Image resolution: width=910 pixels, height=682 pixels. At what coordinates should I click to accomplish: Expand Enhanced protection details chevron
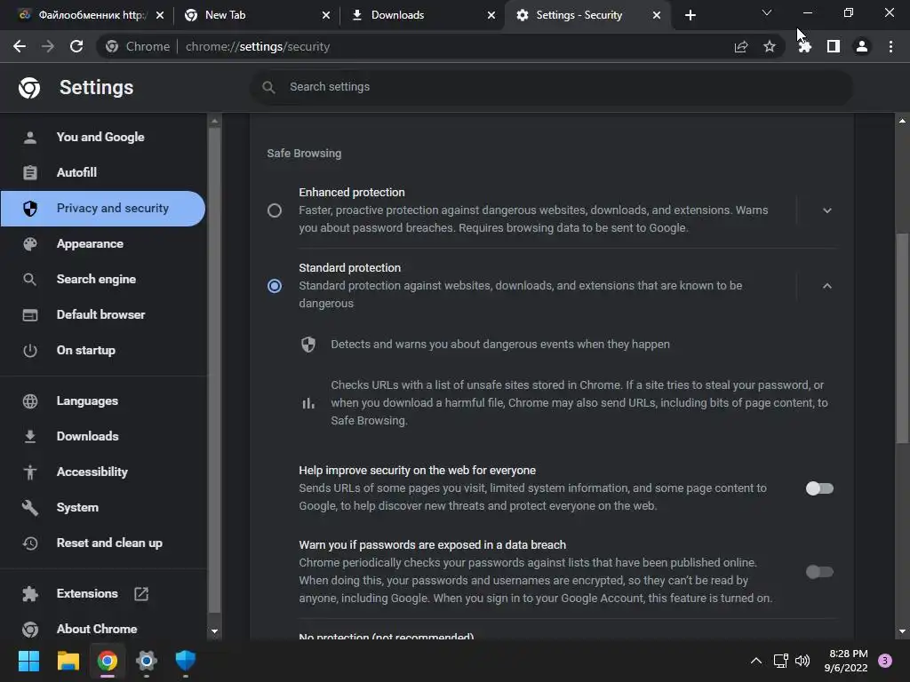pyautogui.click(x=827, y=210)
